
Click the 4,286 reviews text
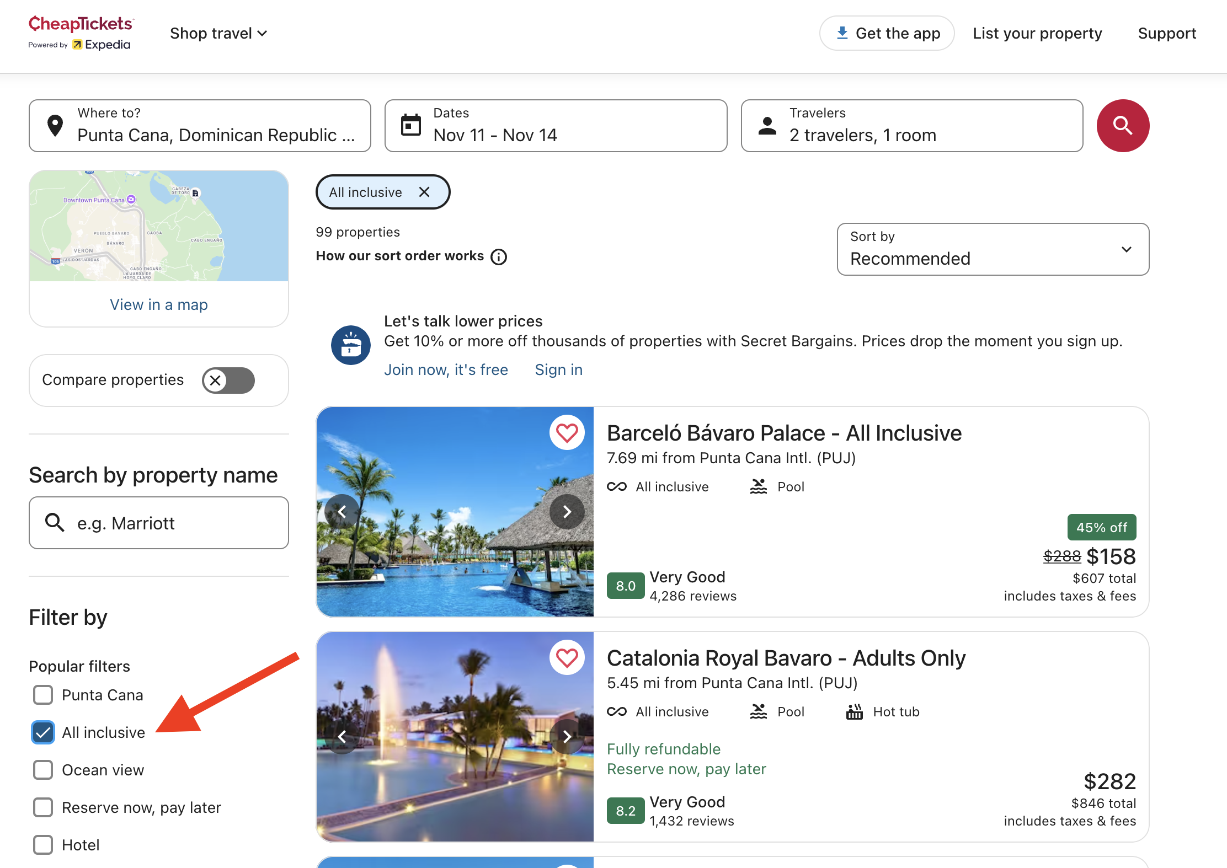tap(693, 596)
